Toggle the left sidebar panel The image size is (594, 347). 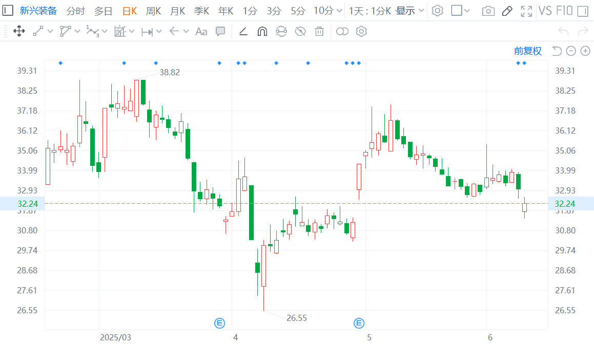tap(8, 10)
